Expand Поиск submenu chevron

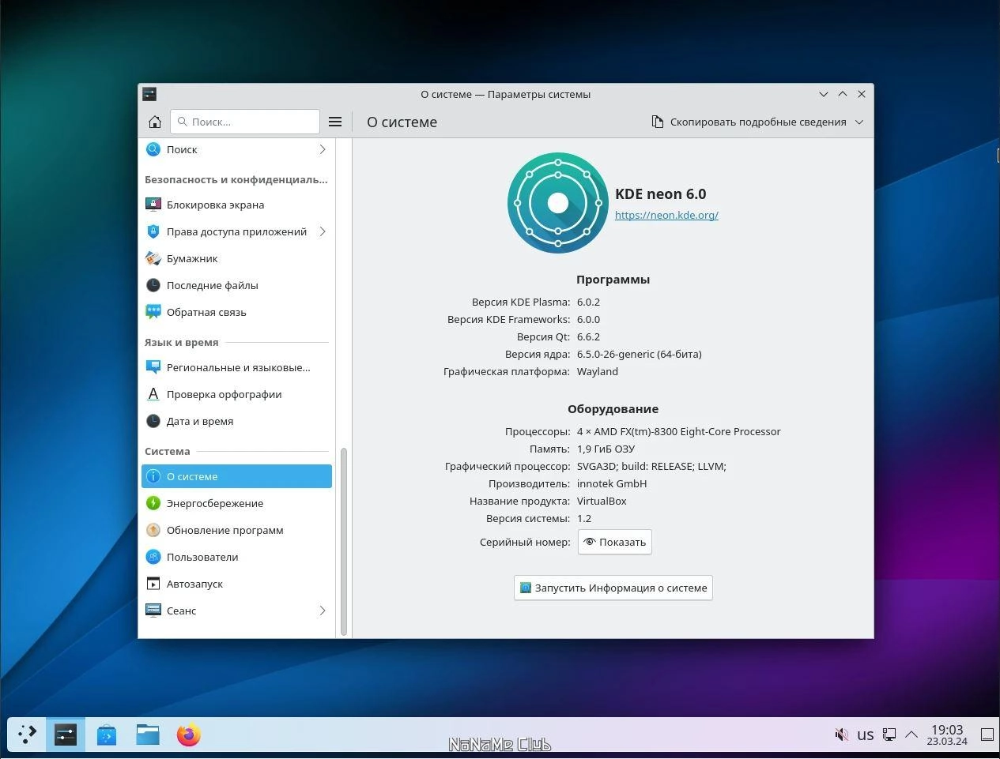323,149
